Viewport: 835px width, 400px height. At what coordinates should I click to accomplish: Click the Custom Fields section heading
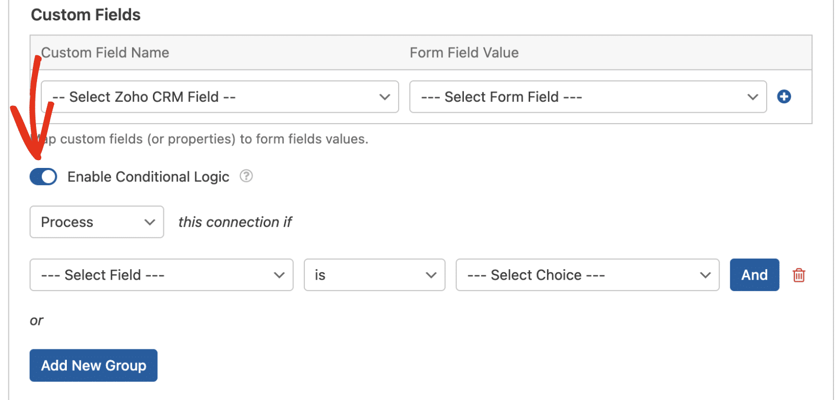(86, 15)
